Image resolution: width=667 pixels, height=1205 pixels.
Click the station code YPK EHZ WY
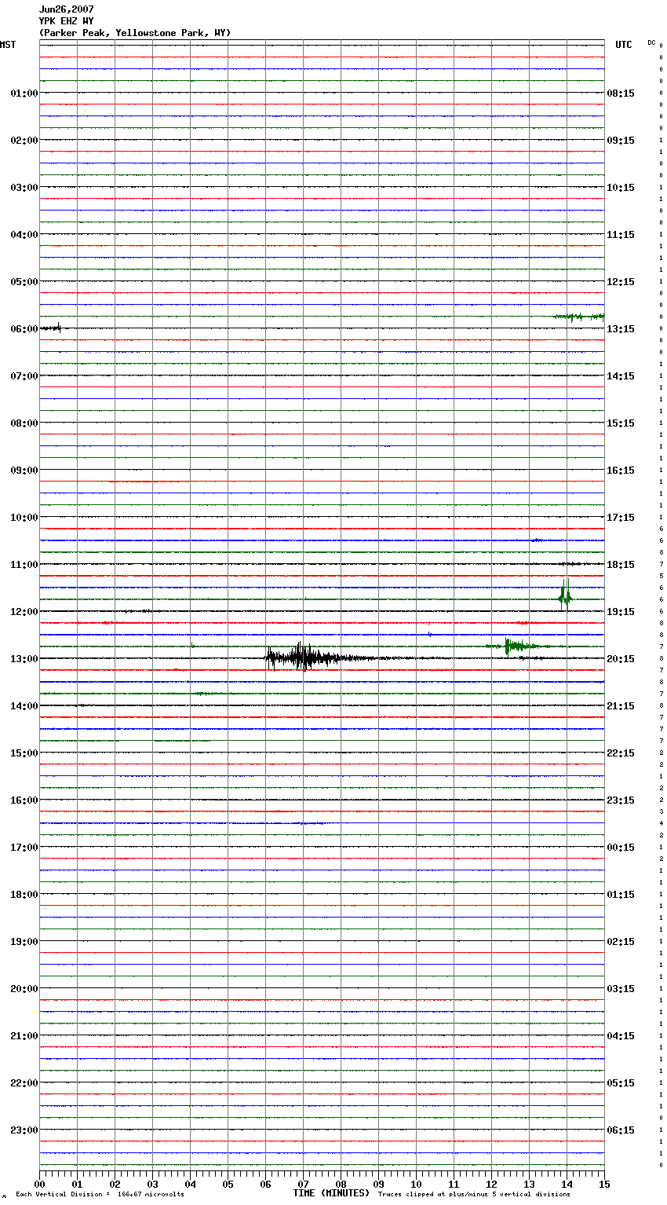[x=66, y=21]
